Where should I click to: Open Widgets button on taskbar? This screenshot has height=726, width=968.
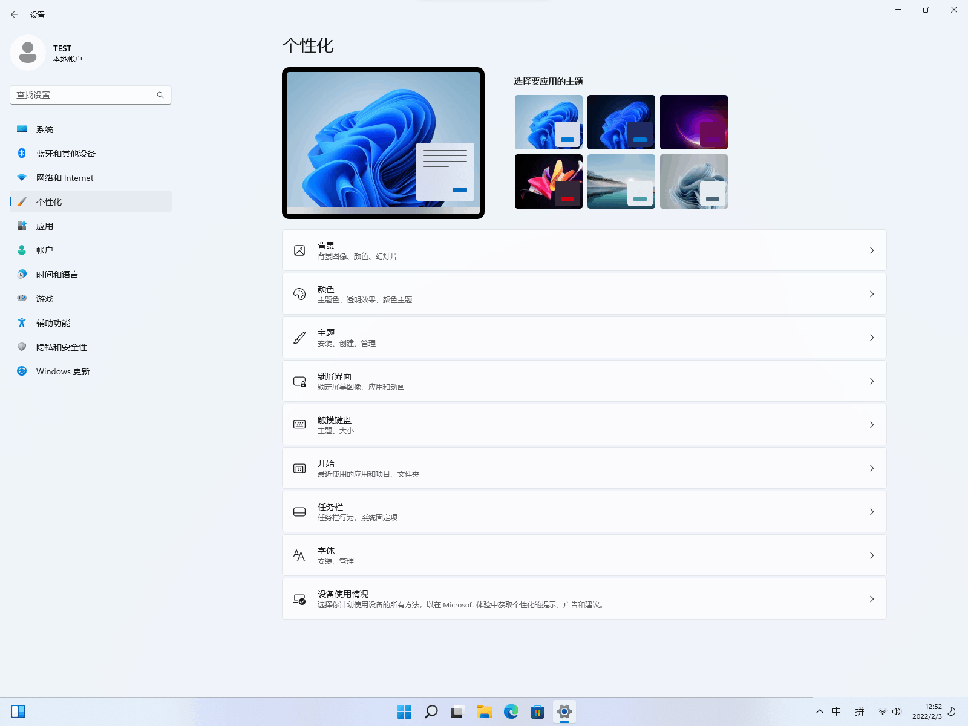[18, 711]
